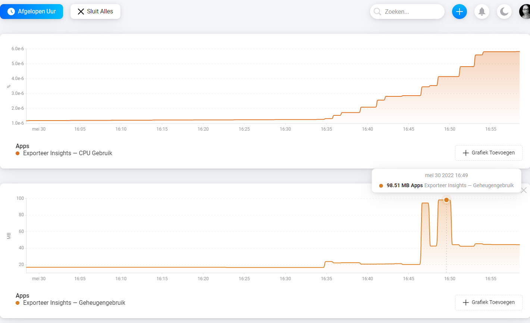This screenshot has height=323, width=530.
Task: Toggle the Geheugengebruik legend series dot
Action: 18,303
